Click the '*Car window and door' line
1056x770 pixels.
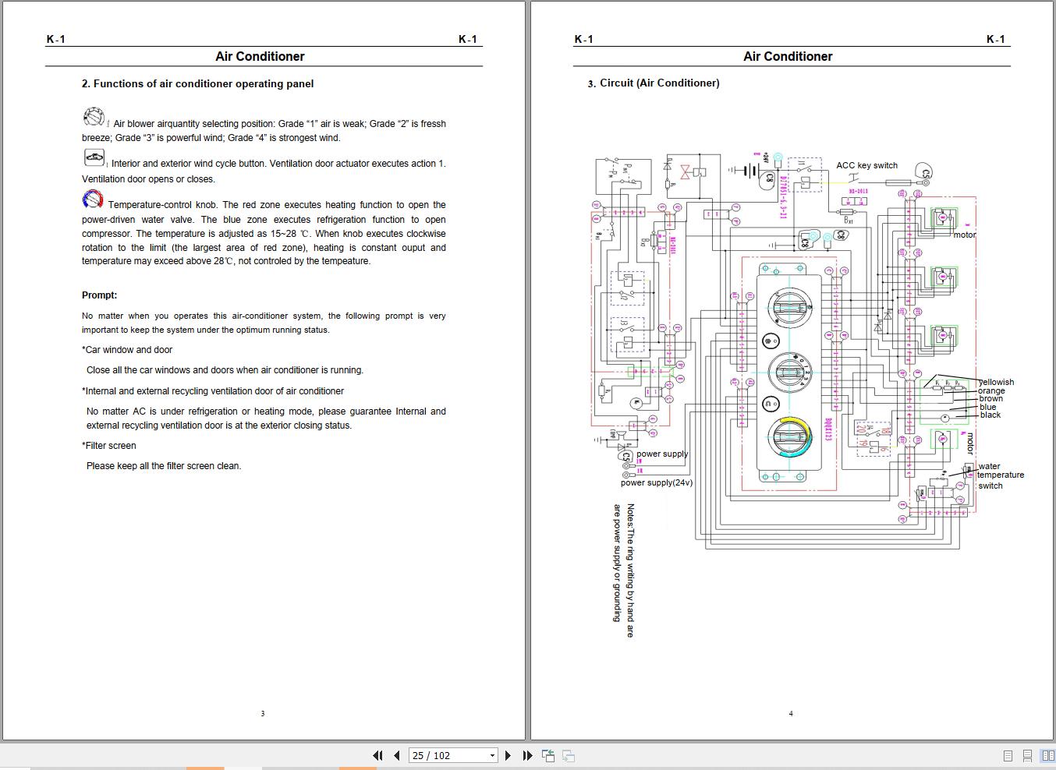point(127,350)
